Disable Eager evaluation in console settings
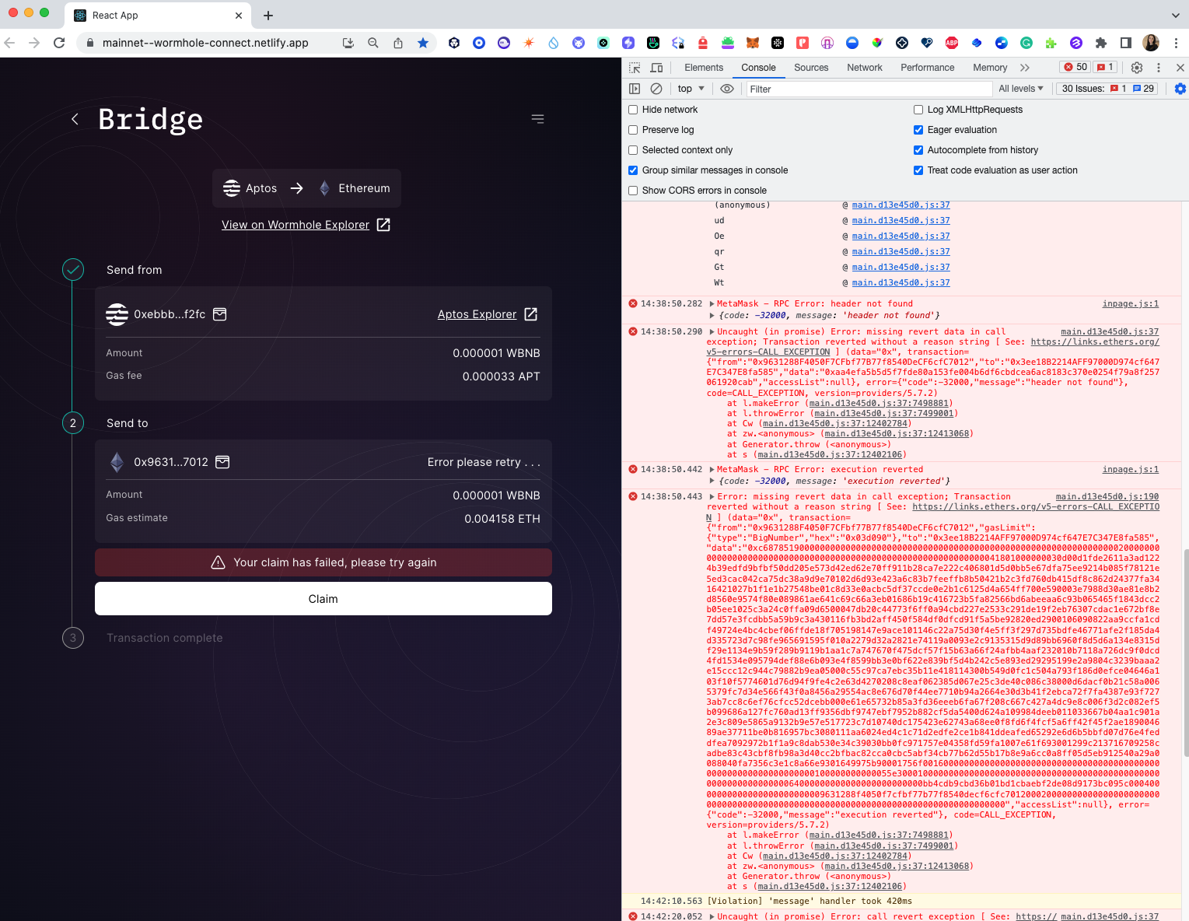 pos(918,129)
